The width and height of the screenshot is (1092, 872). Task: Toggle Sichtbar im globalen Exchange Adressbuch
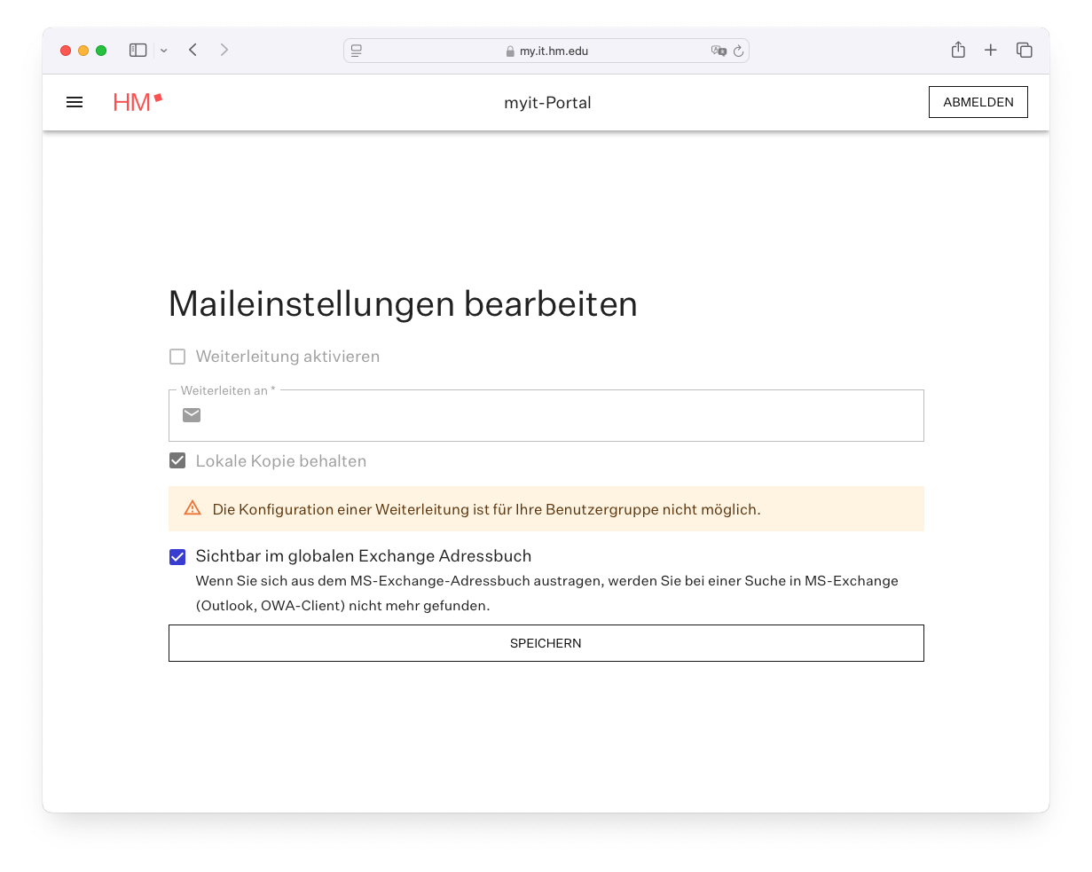click(x=177, y=557)
